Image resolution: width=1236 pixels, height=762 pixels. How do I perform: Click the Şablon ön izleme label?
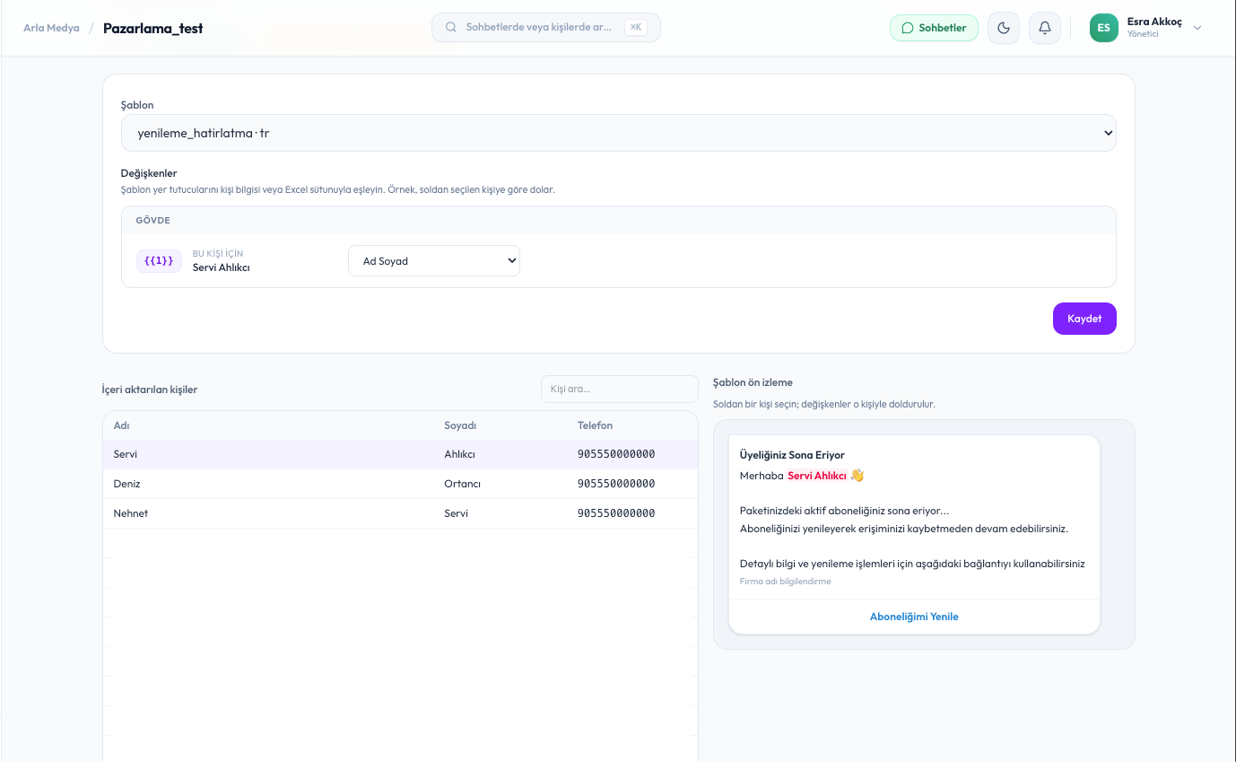coord(753,382)
